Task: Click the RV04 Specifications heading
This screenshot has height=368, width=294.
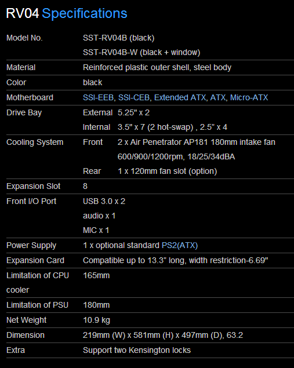Action: pos(67,13)
